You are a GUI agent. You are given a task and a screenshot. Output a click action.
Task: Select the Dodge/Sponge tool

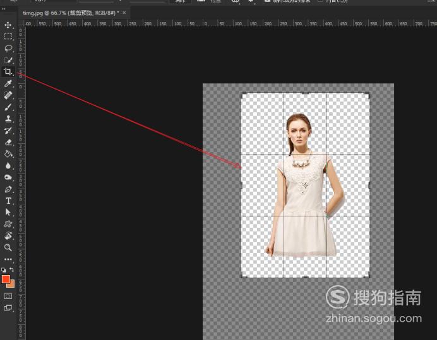point(8,177)
